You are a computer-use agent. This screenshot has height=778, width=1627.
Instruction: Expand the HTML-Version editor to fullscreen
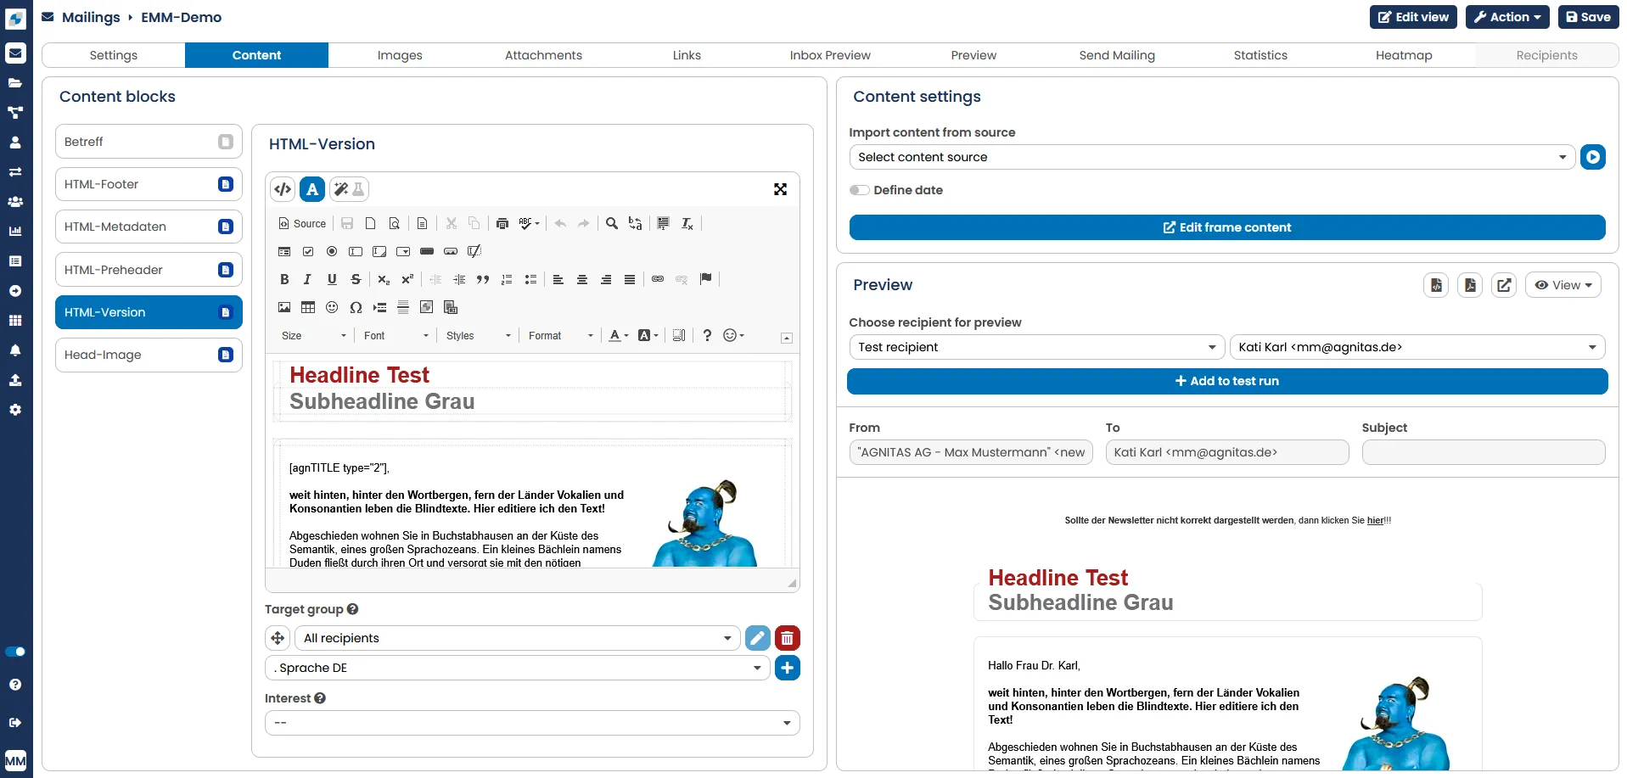[x=780, y=189]
